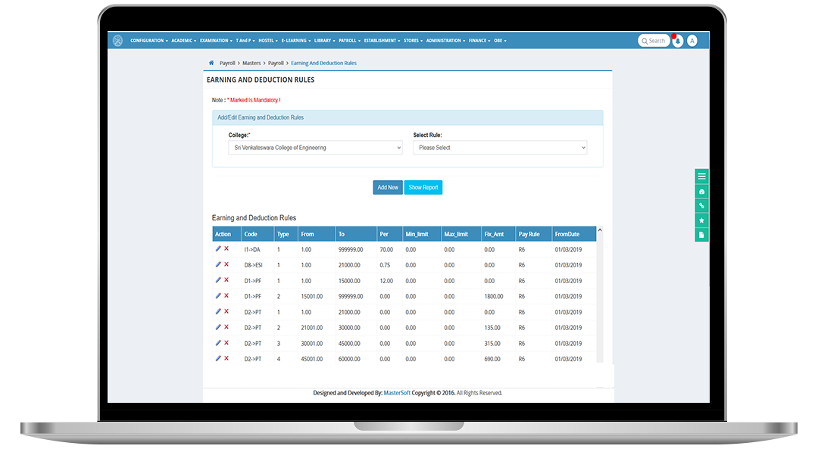This screenshot has width=818, height=449.
Task: Click the Add New button
Action: point(387,187)
